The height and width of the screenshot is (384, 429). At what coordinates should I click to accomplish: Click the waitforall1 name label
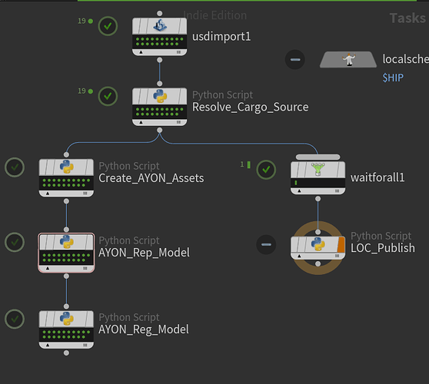point(377,177)
